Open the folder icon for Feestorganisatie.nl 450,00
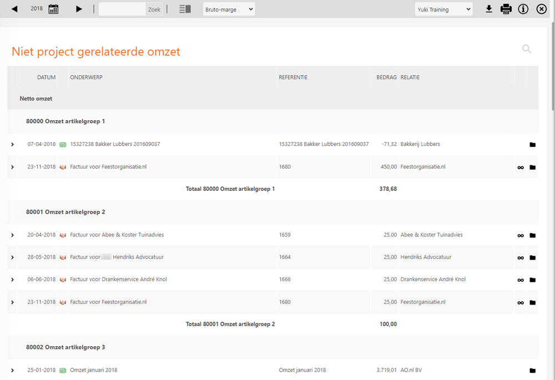The image size is (555, 380). (x=532, y=167)
